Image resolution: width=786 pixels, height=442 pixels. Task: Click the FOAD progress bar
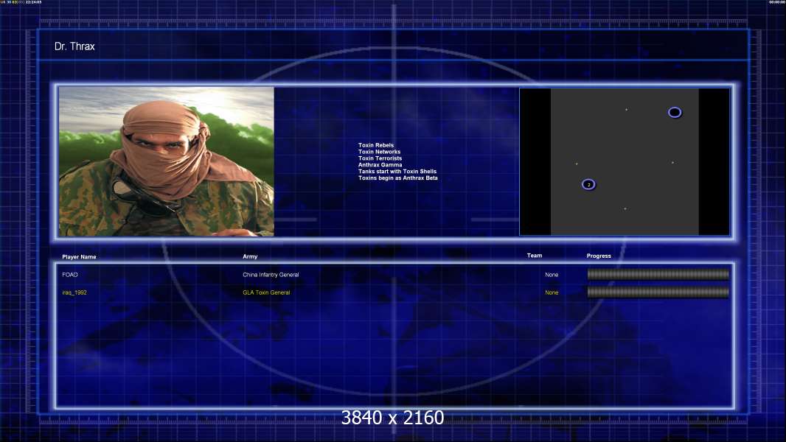pos(658,274)
